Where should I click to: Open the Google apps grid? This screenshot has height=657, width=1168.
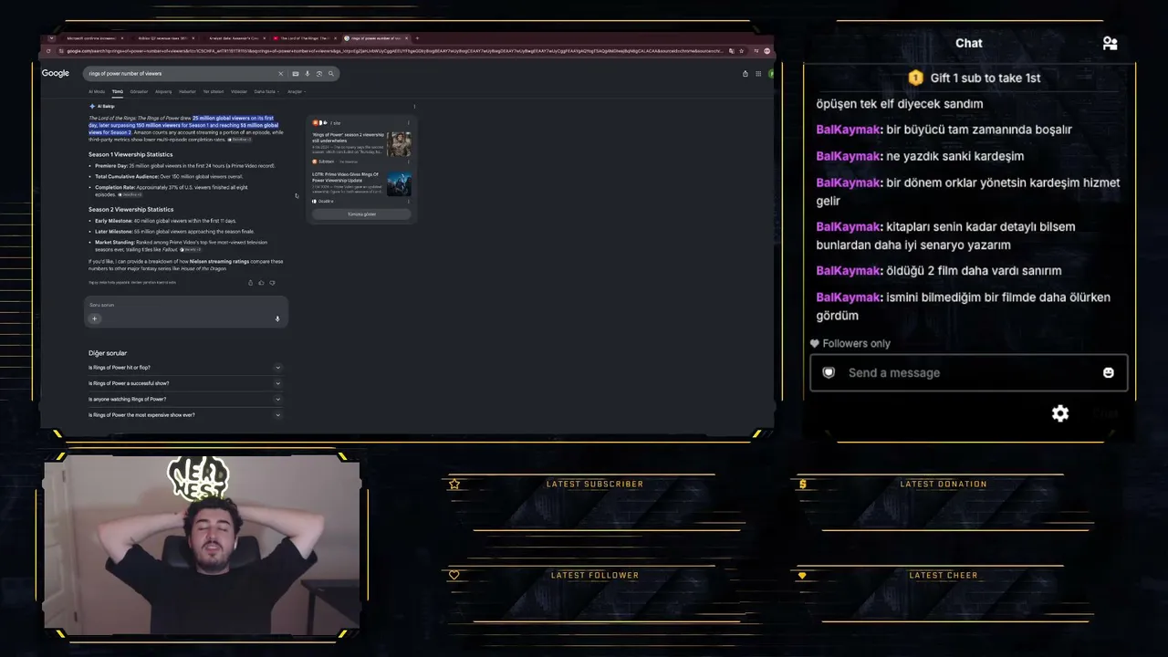758,74
